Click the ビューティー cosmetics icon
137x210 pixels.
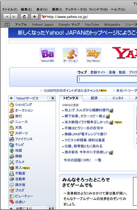(x=12, y=196)
